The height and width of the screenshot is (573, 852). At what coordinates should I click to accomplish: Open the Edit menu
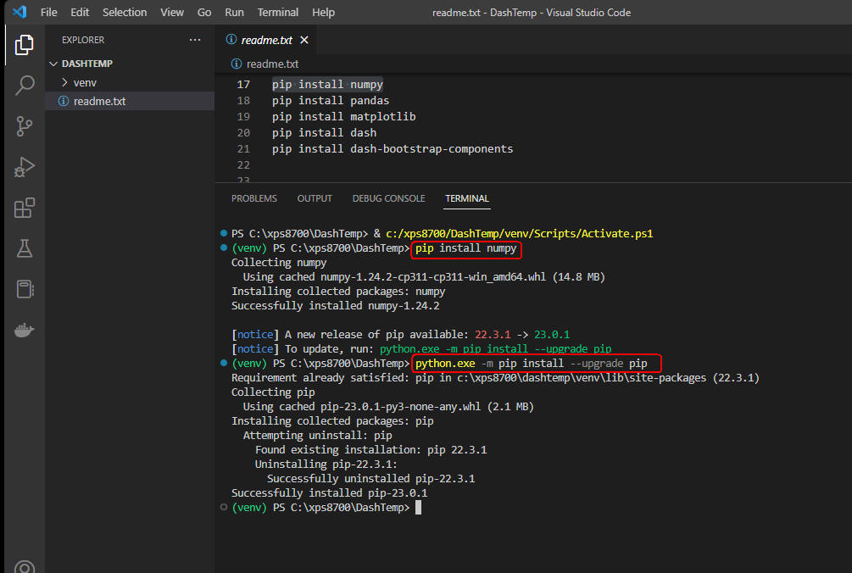[x=80, y=12]
